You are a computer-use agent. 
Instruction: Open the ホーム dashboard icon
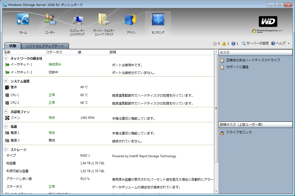click(23, 19)
